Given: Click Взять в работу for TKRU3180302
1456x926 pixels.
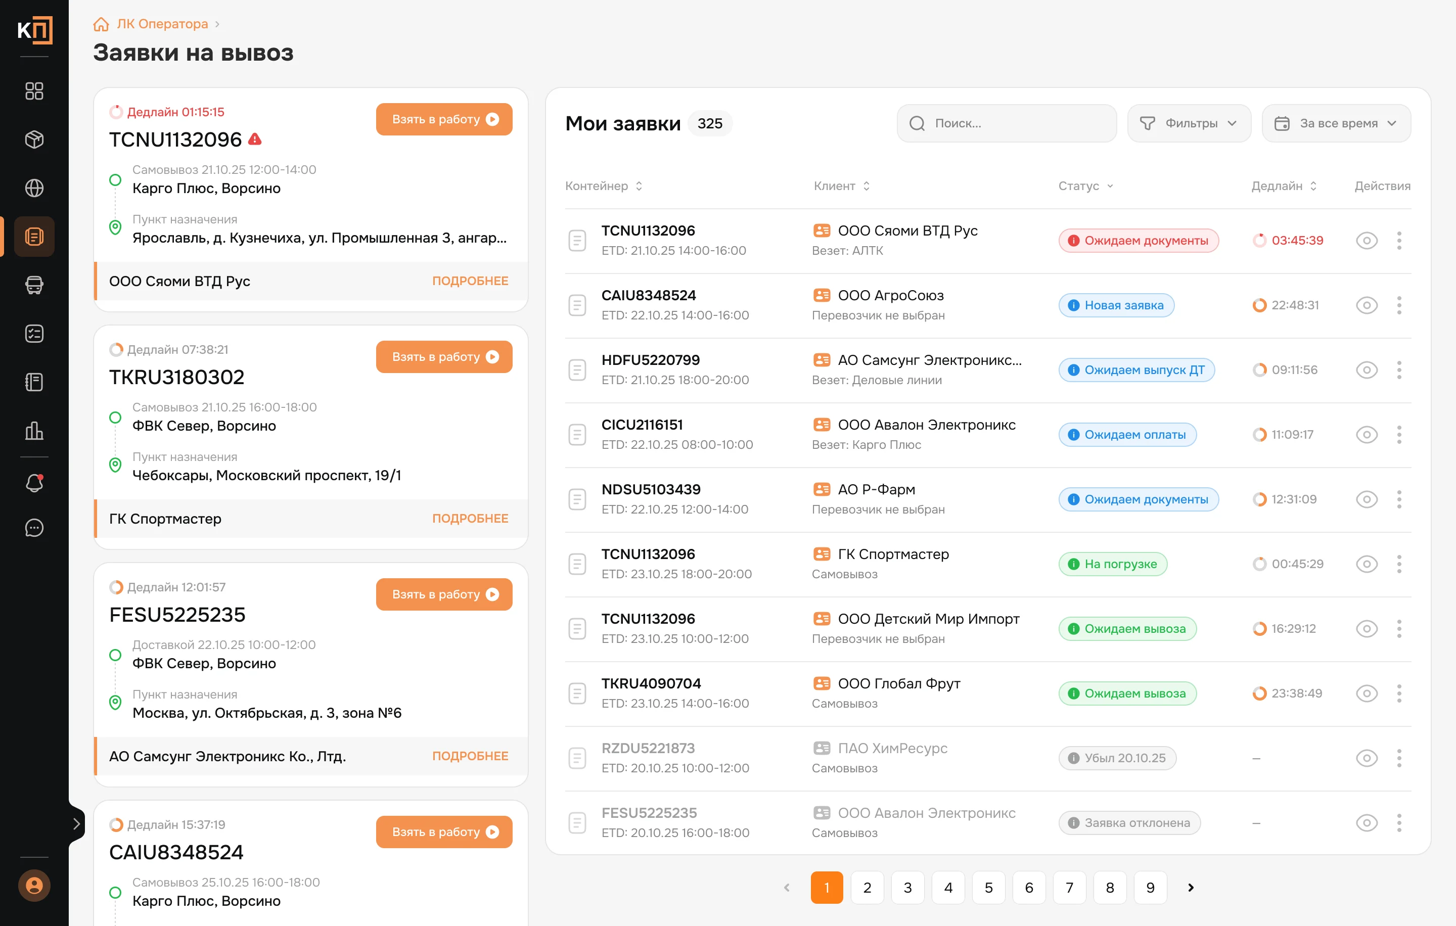Looking at the screenshot, I should 444,357.
